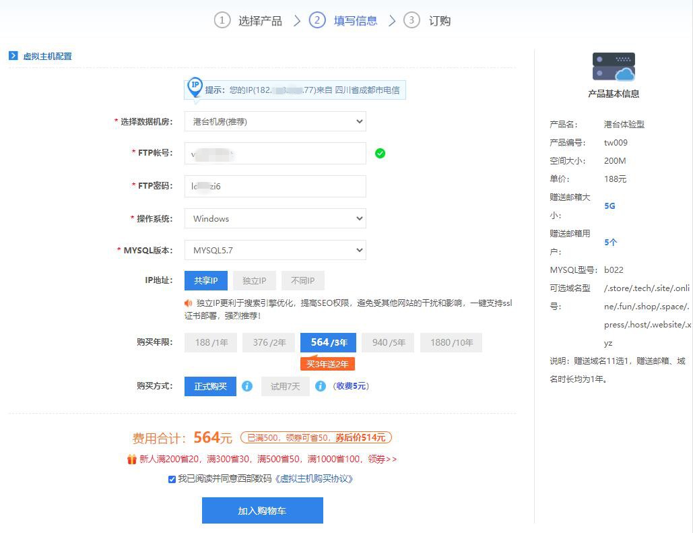Click the info icon next to 正式购买

[x=247, y=385]
